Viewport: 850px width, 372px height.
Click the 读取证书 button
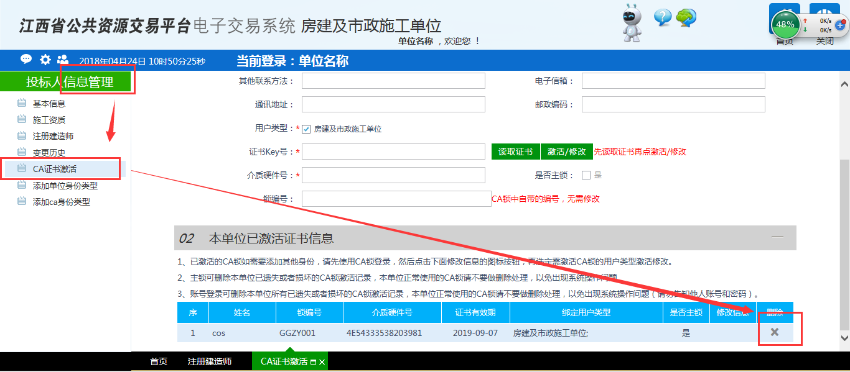[516, 152]
